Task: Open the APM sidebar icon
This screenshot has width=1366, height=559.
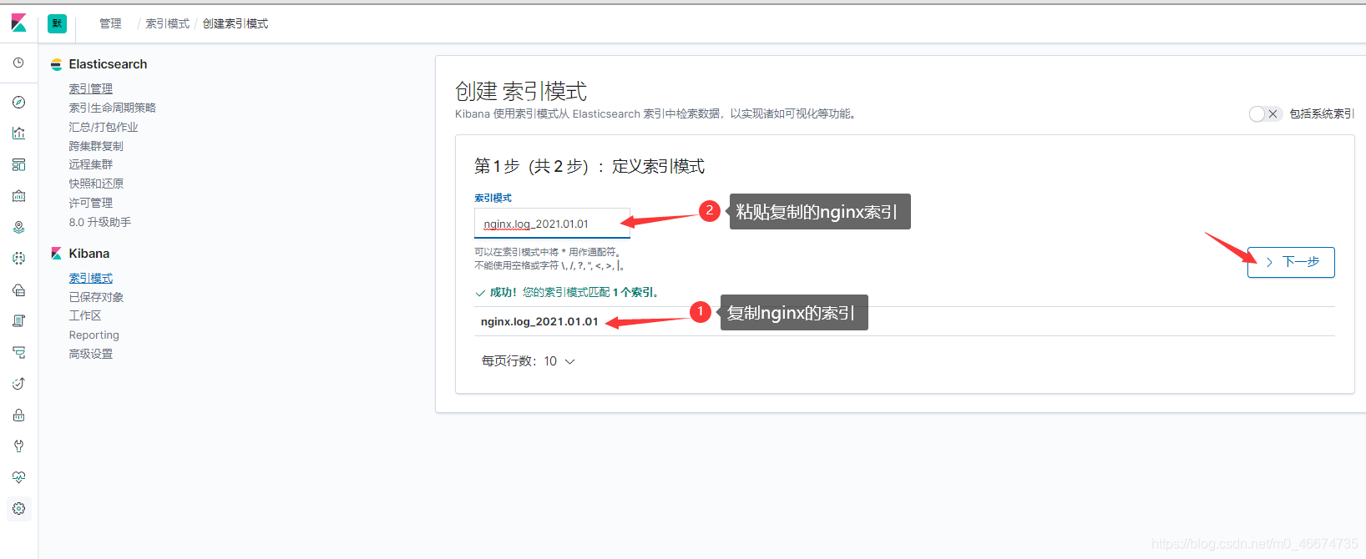Action: click(x=18, y=352)
